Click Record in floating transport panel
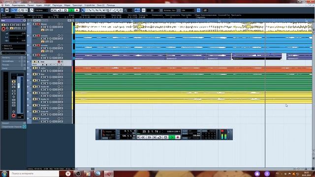This screenshot has height=177, width=315. click(x=178, y=137)
